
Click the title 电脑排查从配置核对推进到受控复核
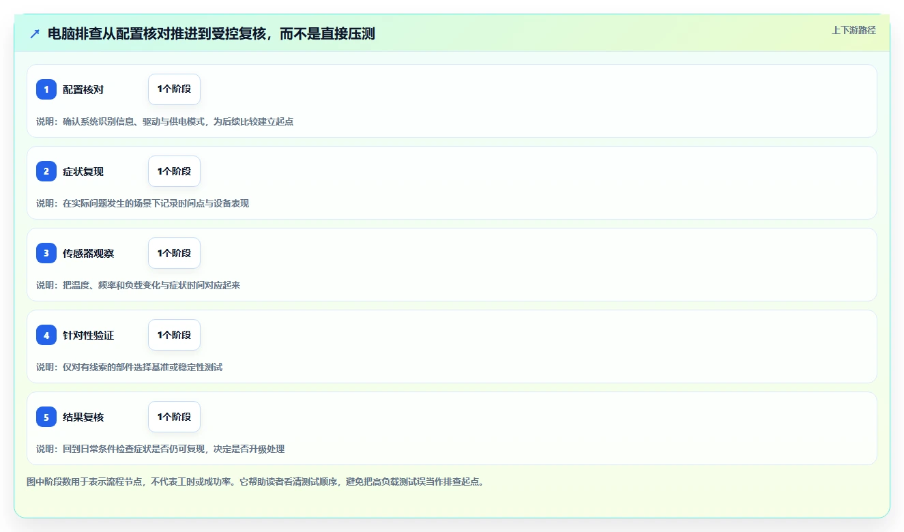(x=212, y=34)
